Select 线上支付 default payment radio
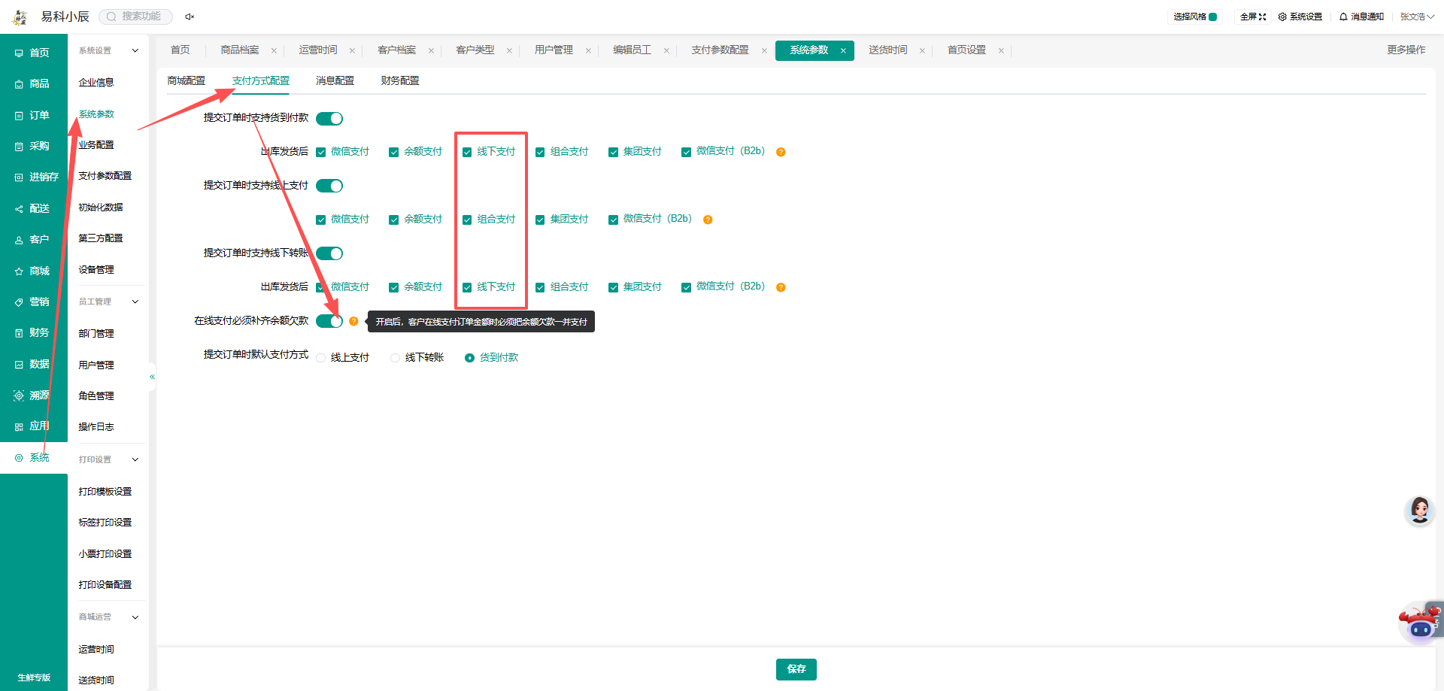1444x691 pixels. (x=321, y=358)
